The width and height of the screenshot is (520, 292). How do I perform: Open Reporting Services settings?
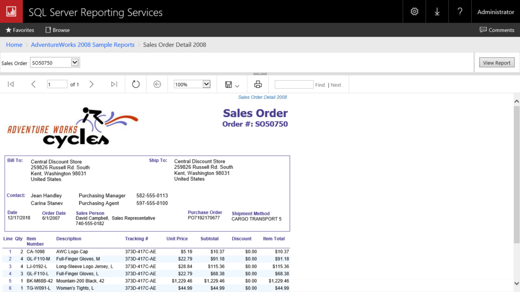coord(414,11)
